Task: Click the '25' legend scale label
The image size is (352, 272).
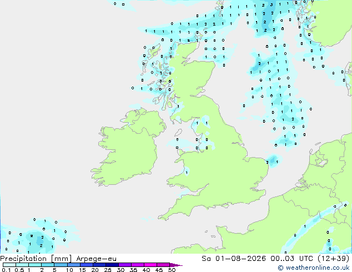Action: pyautogui.click(x=108, y=270)
